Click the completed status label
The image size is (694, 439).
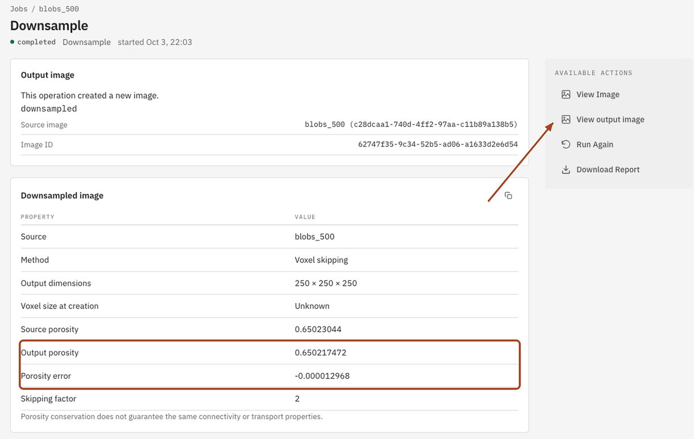coord(36,42)
